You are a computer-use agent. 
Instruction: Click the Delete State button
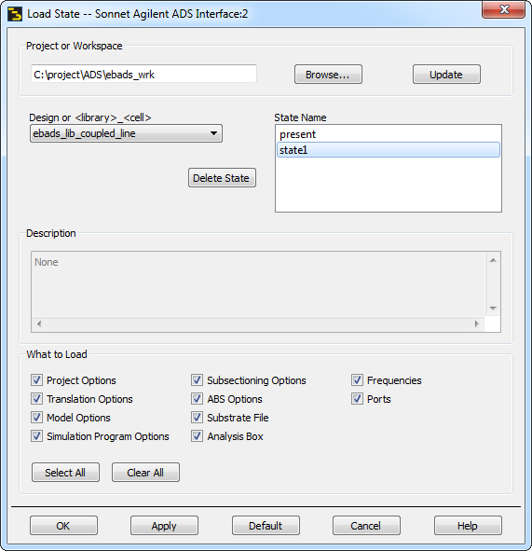[222, 178]
